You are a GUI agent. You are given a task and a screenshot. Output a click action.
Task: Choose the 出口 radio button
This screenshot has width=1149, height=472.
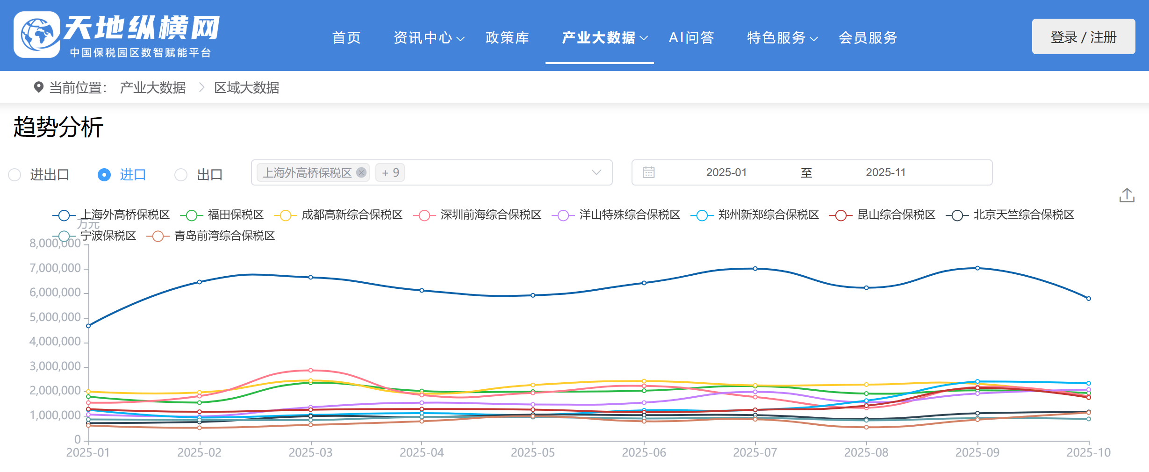181,175
